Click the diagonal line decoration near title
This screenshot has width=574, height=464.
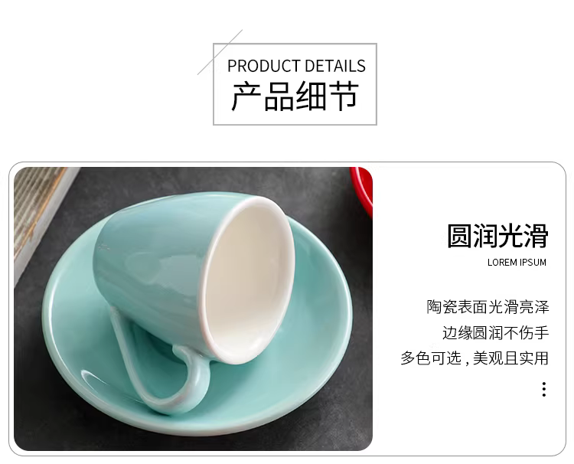tap(220, 52)
